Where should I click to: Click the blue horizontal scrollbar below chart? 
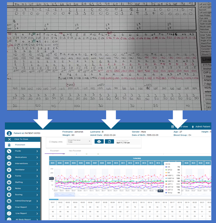click(x=54, y=199)
